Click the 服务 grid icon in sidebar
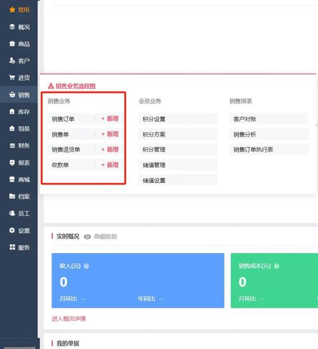The image size is (318, 349). [x=12, y=247]
